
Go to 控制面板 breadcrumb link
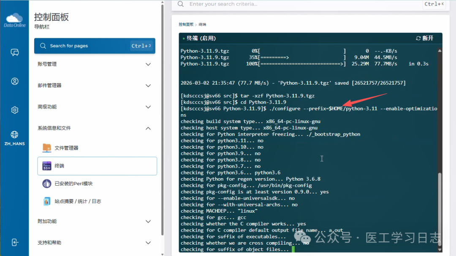(186, 25)
